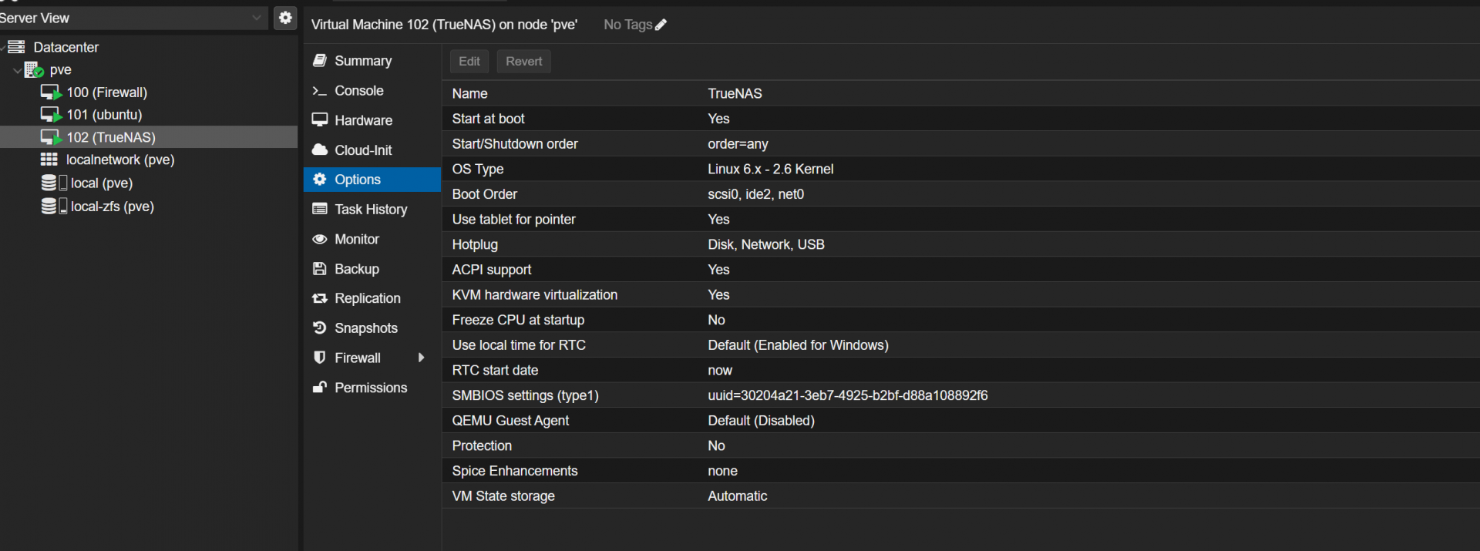Click the VM 102 TrueNAS monitor icon
Image resolution: width=1480 pixels, height=551 pixels.
tap(51, 137)
